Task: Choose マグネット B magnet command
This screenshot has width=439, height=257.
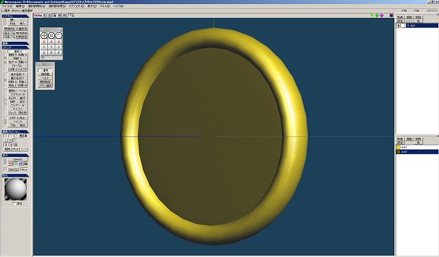Action: (x=18, y=95)
